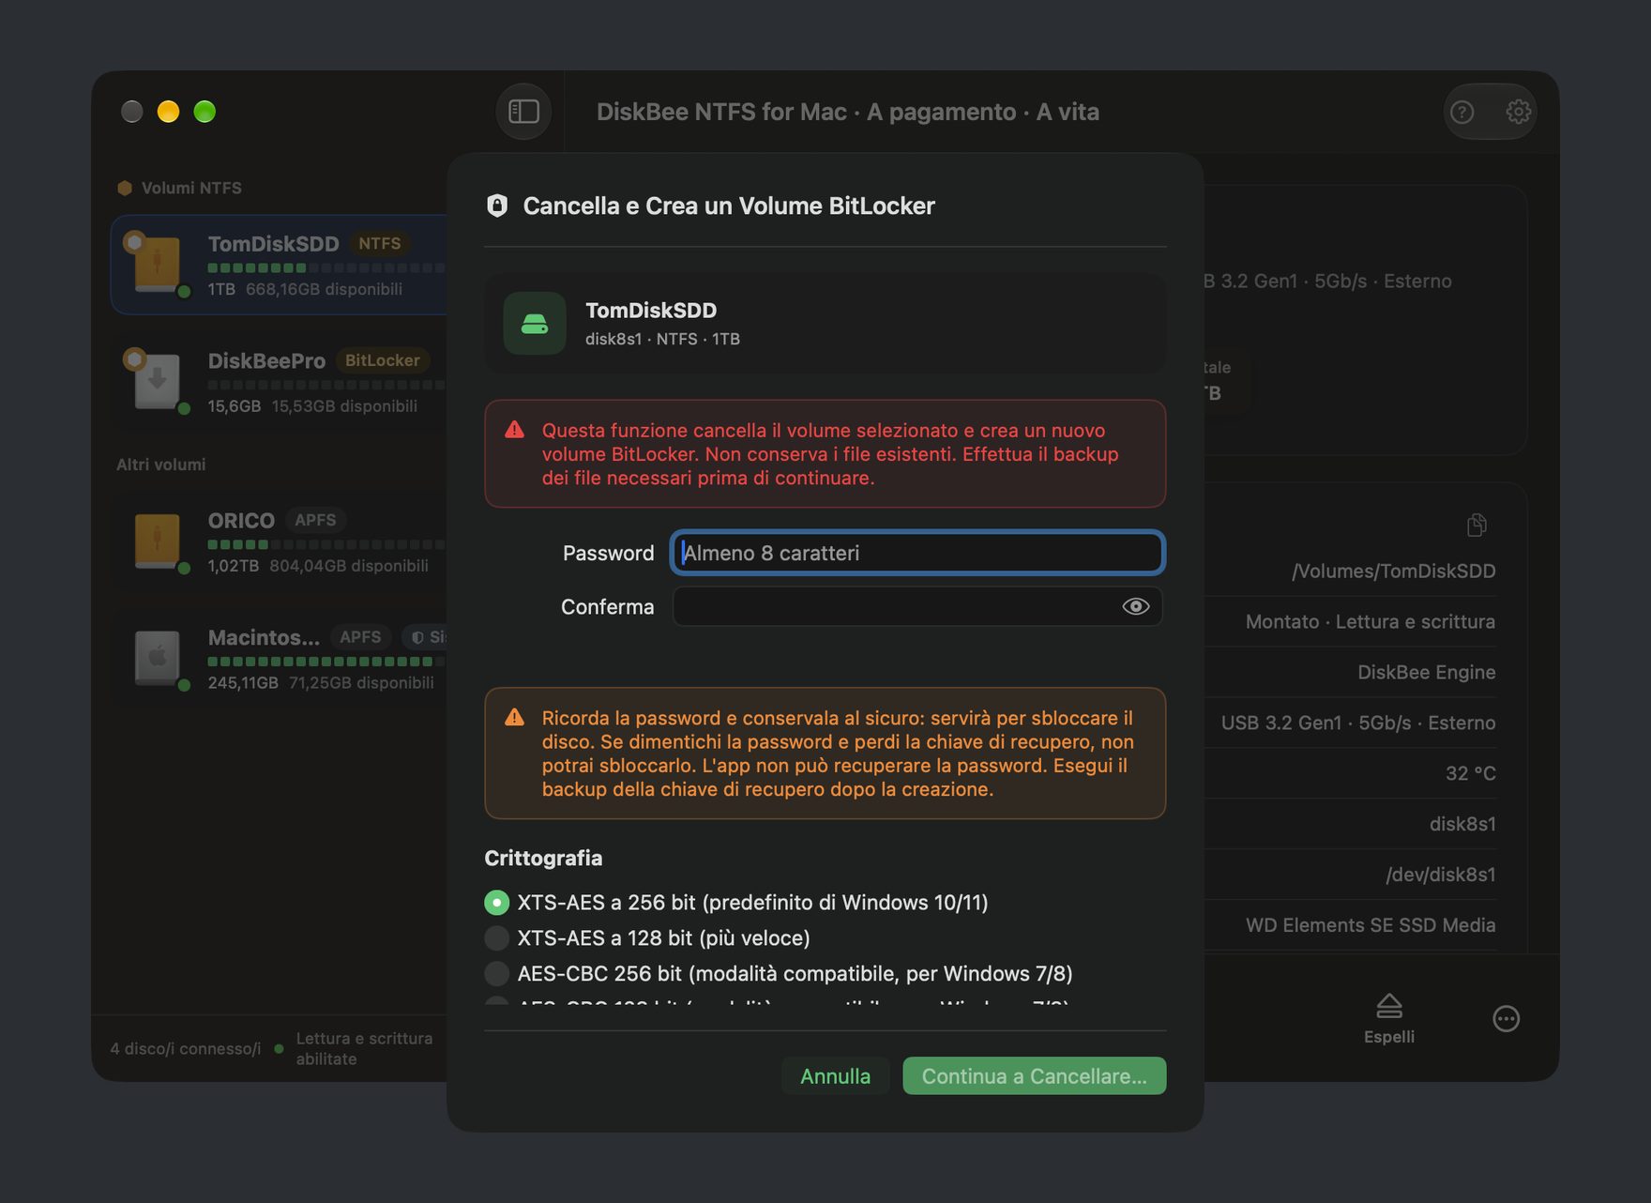Image resolution: width=1651 pixels, height=1203 pixels.
Task: Click the /Volumes/TomDiskSDD path text
Action: pyautogui.click(x=1393, y=571)
